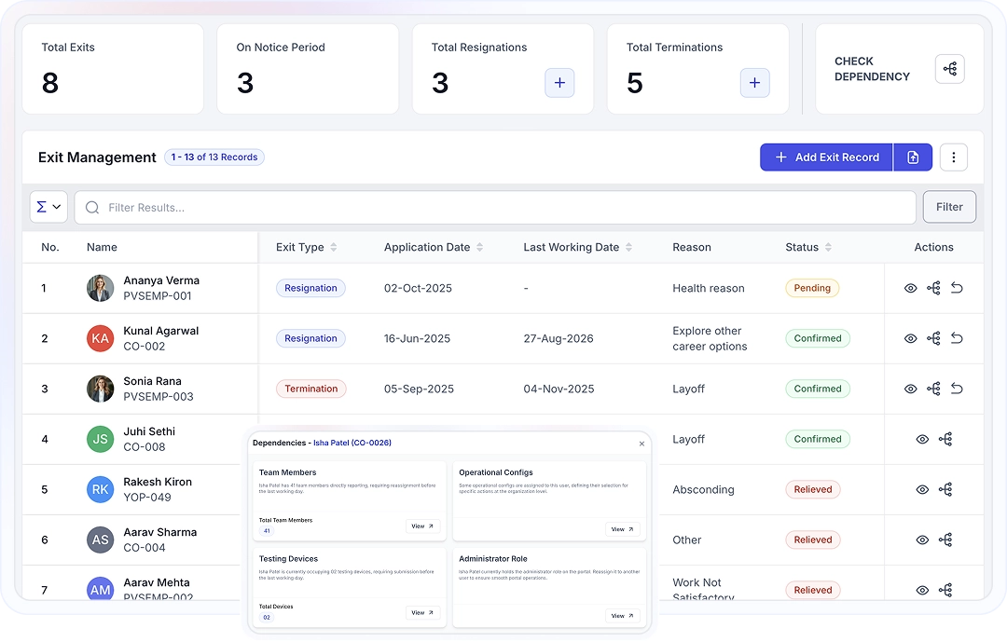Open view details for Ananya Verma's exit record
This screenshot has width=1007, height=642.
point(910,288)
